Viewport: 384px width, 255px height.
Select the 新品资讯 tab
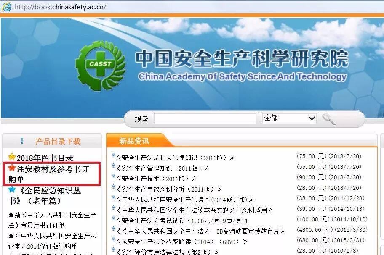click(x=134, y=141)
